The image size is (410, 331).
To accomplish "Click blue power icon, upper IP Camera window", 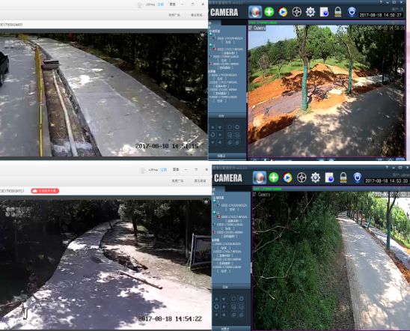I will click(352, 12).
